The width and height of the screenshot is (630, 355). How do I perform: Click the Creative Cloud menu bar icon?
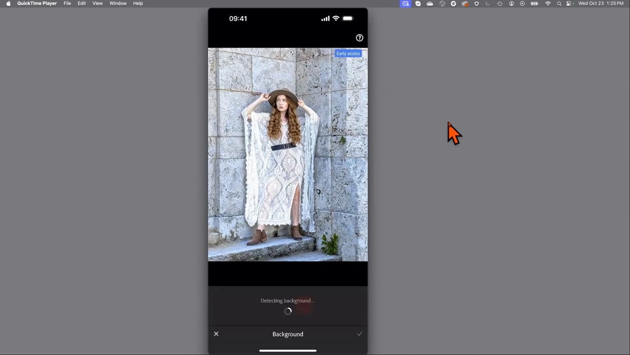click(x=465, y=4)
